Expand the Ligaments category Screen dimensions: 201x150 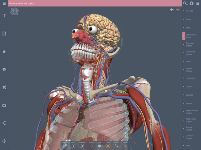[x=192, y=78]
